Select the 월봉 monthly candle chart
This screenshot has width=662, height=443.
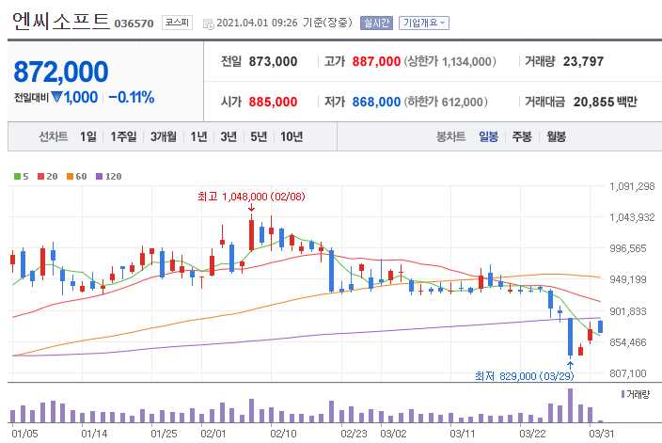pos(556,136)
